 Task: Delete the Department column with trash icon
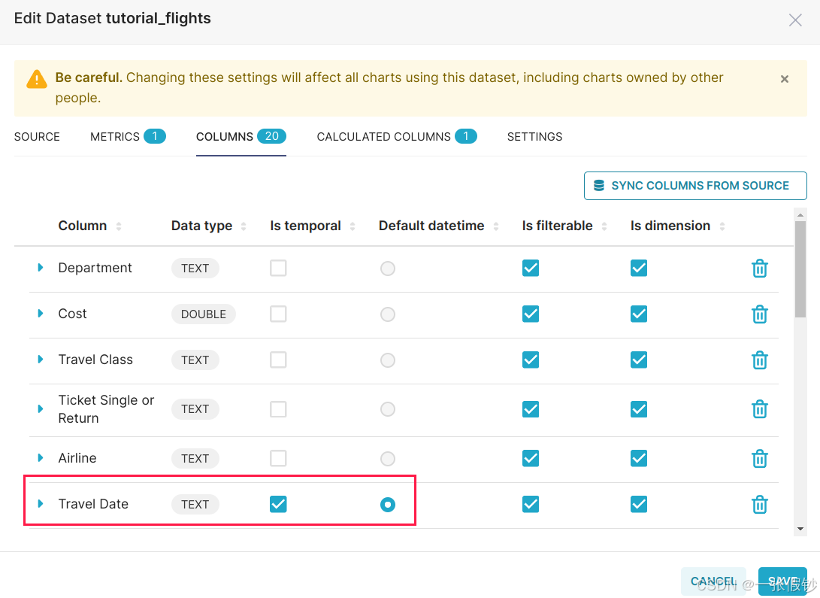760,269
